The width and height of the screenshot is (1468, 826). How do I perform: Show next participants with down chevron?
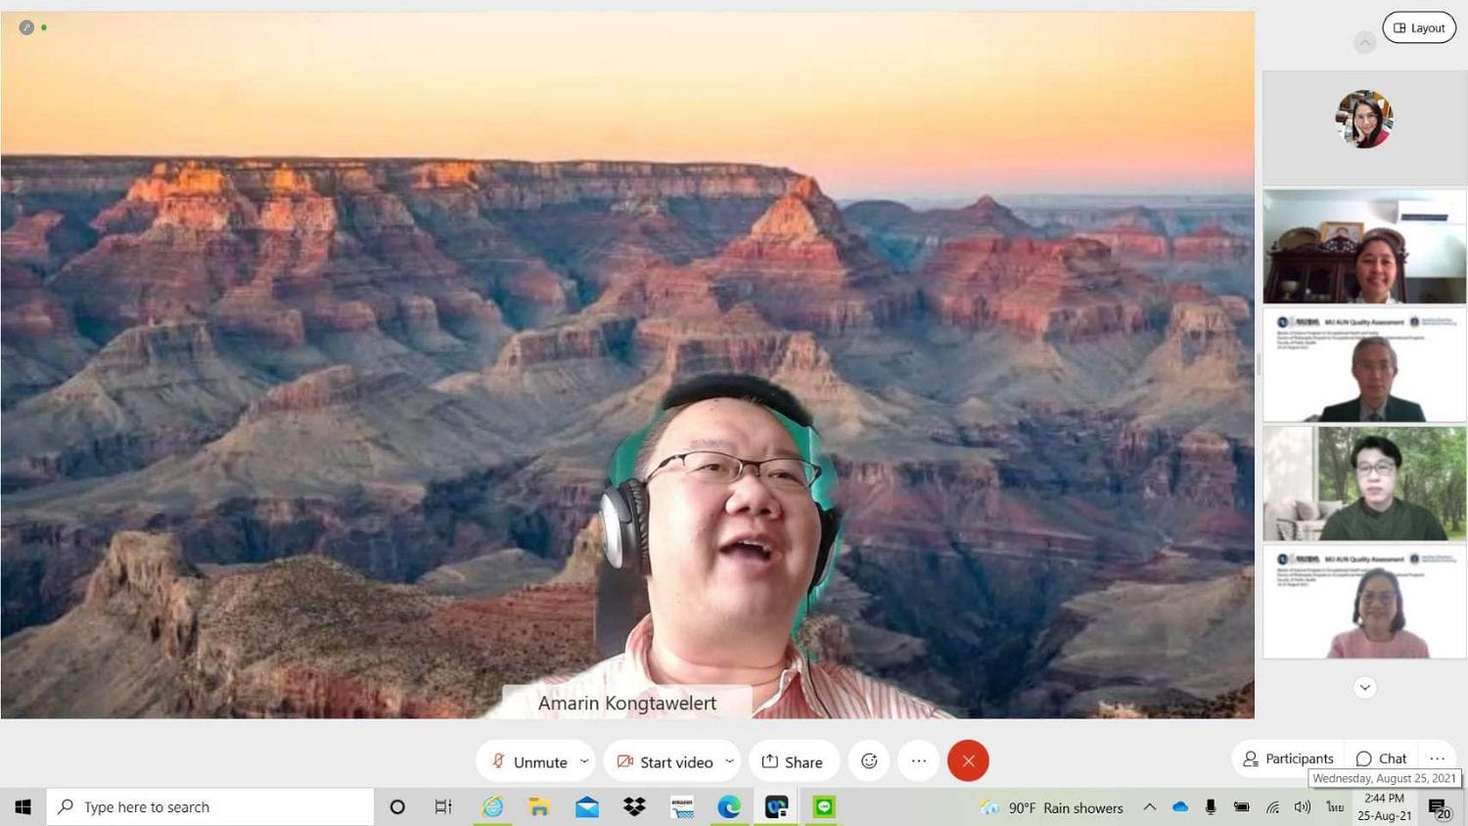(1364, 687)
